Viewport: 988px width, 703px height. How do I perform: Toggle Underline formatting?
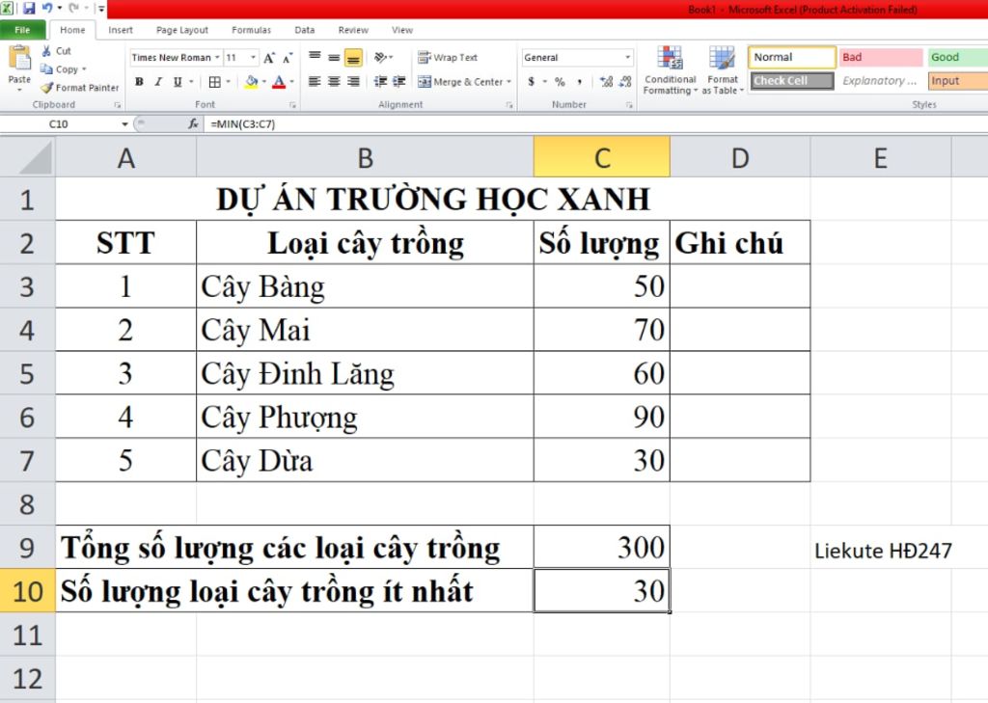click(178, 82)
